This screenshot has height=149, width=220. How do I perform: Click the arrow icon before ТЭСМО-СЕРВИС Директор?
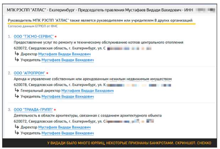point(16,54)
